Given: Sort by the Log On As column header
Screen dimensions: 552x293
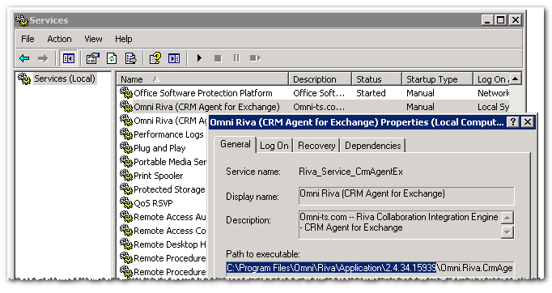Looking at the screenshot, I should [491, 79].
